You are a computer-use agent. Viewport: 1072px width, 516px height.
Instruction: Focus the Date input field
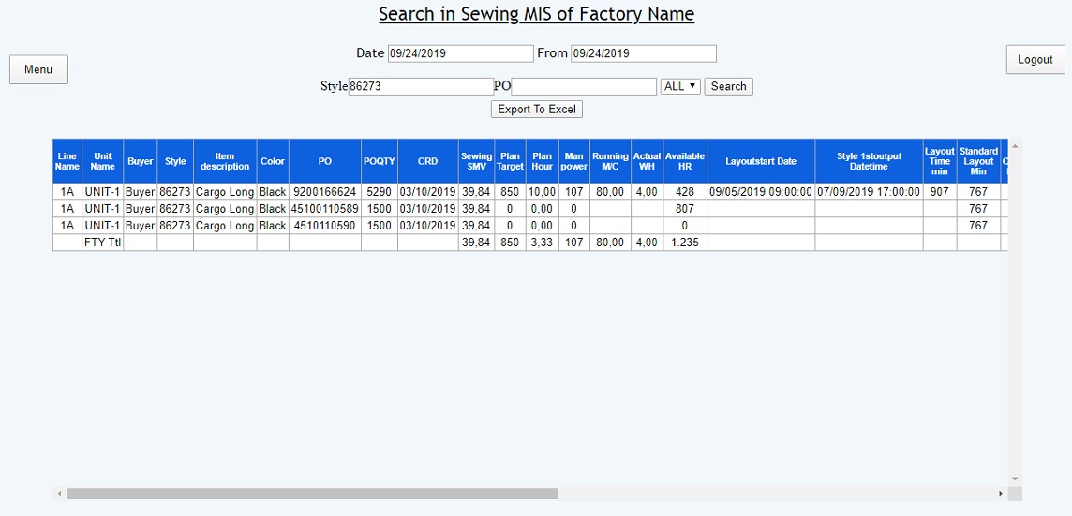pos(461,53)
